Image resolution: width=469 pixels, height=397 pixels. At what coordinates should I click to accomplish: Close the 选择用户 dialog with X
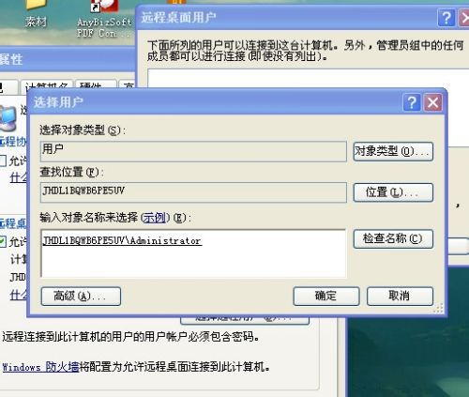[x=433, y=102]
